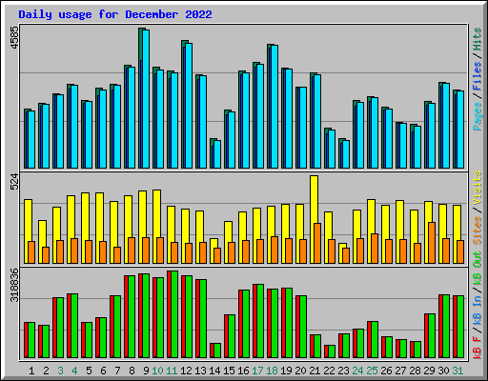Click the 524 axis value label
This screenshot has width=488, height=381.
15,181
